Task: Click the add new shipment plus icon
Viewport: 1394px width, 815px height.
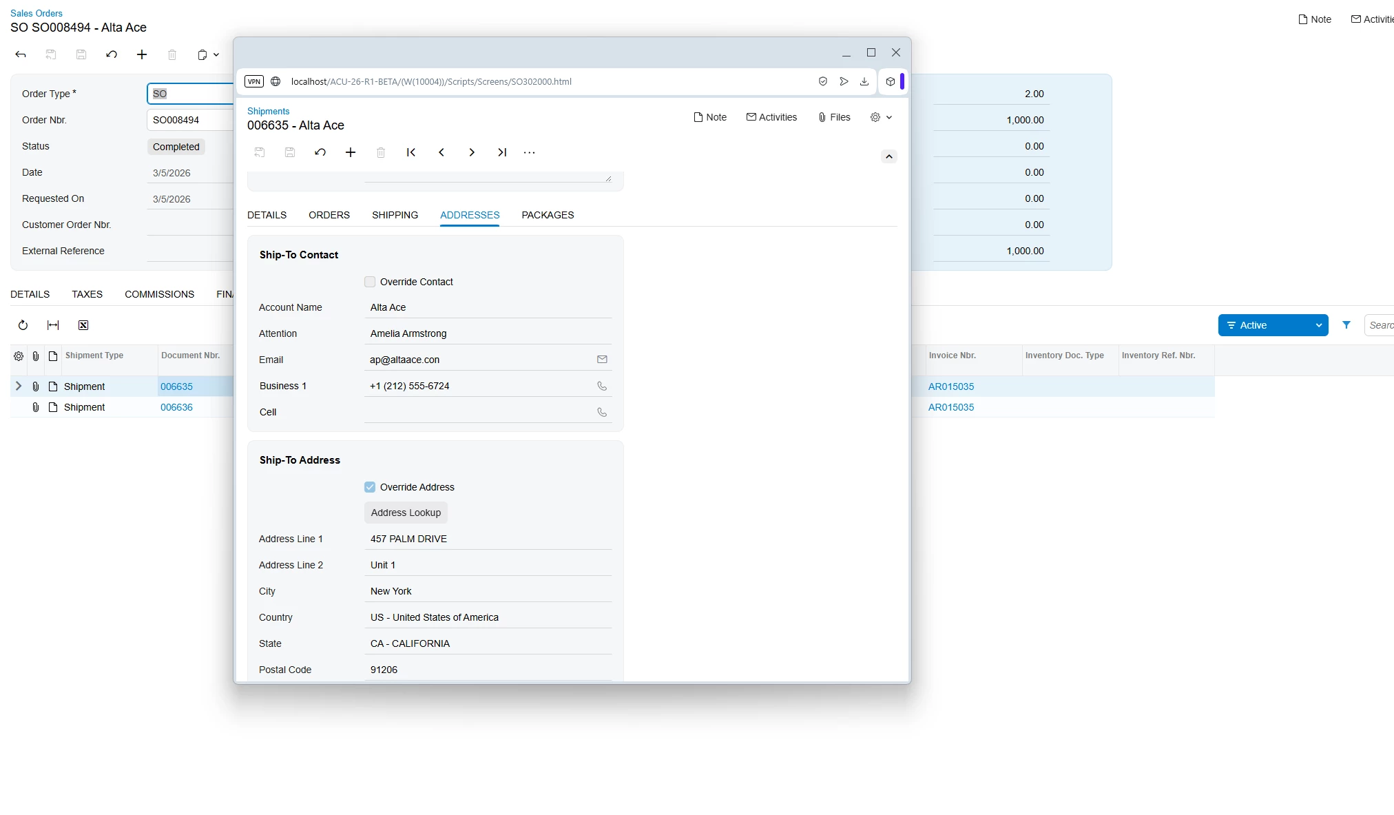Action: [351, 152]
